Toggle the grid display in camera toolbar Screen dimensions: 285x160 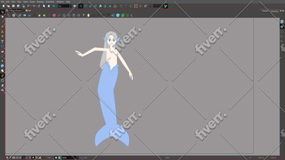(20, 15)
